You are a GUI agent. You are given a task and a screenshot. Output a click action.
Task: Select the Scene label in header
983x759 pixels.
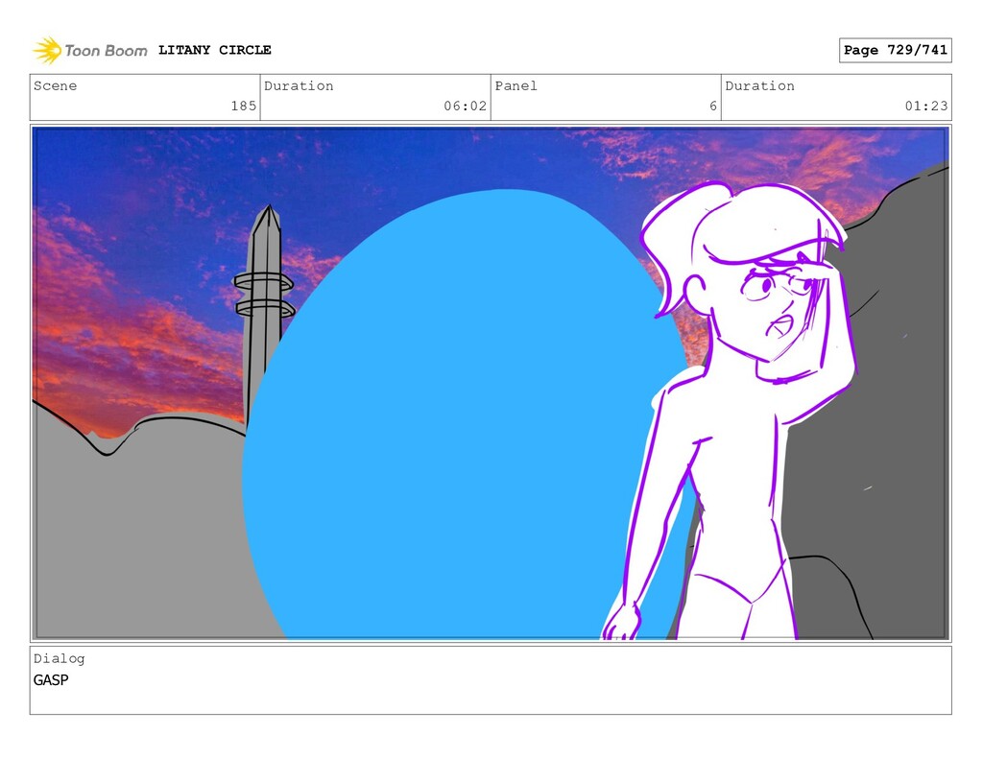click(x=55, y=85)
